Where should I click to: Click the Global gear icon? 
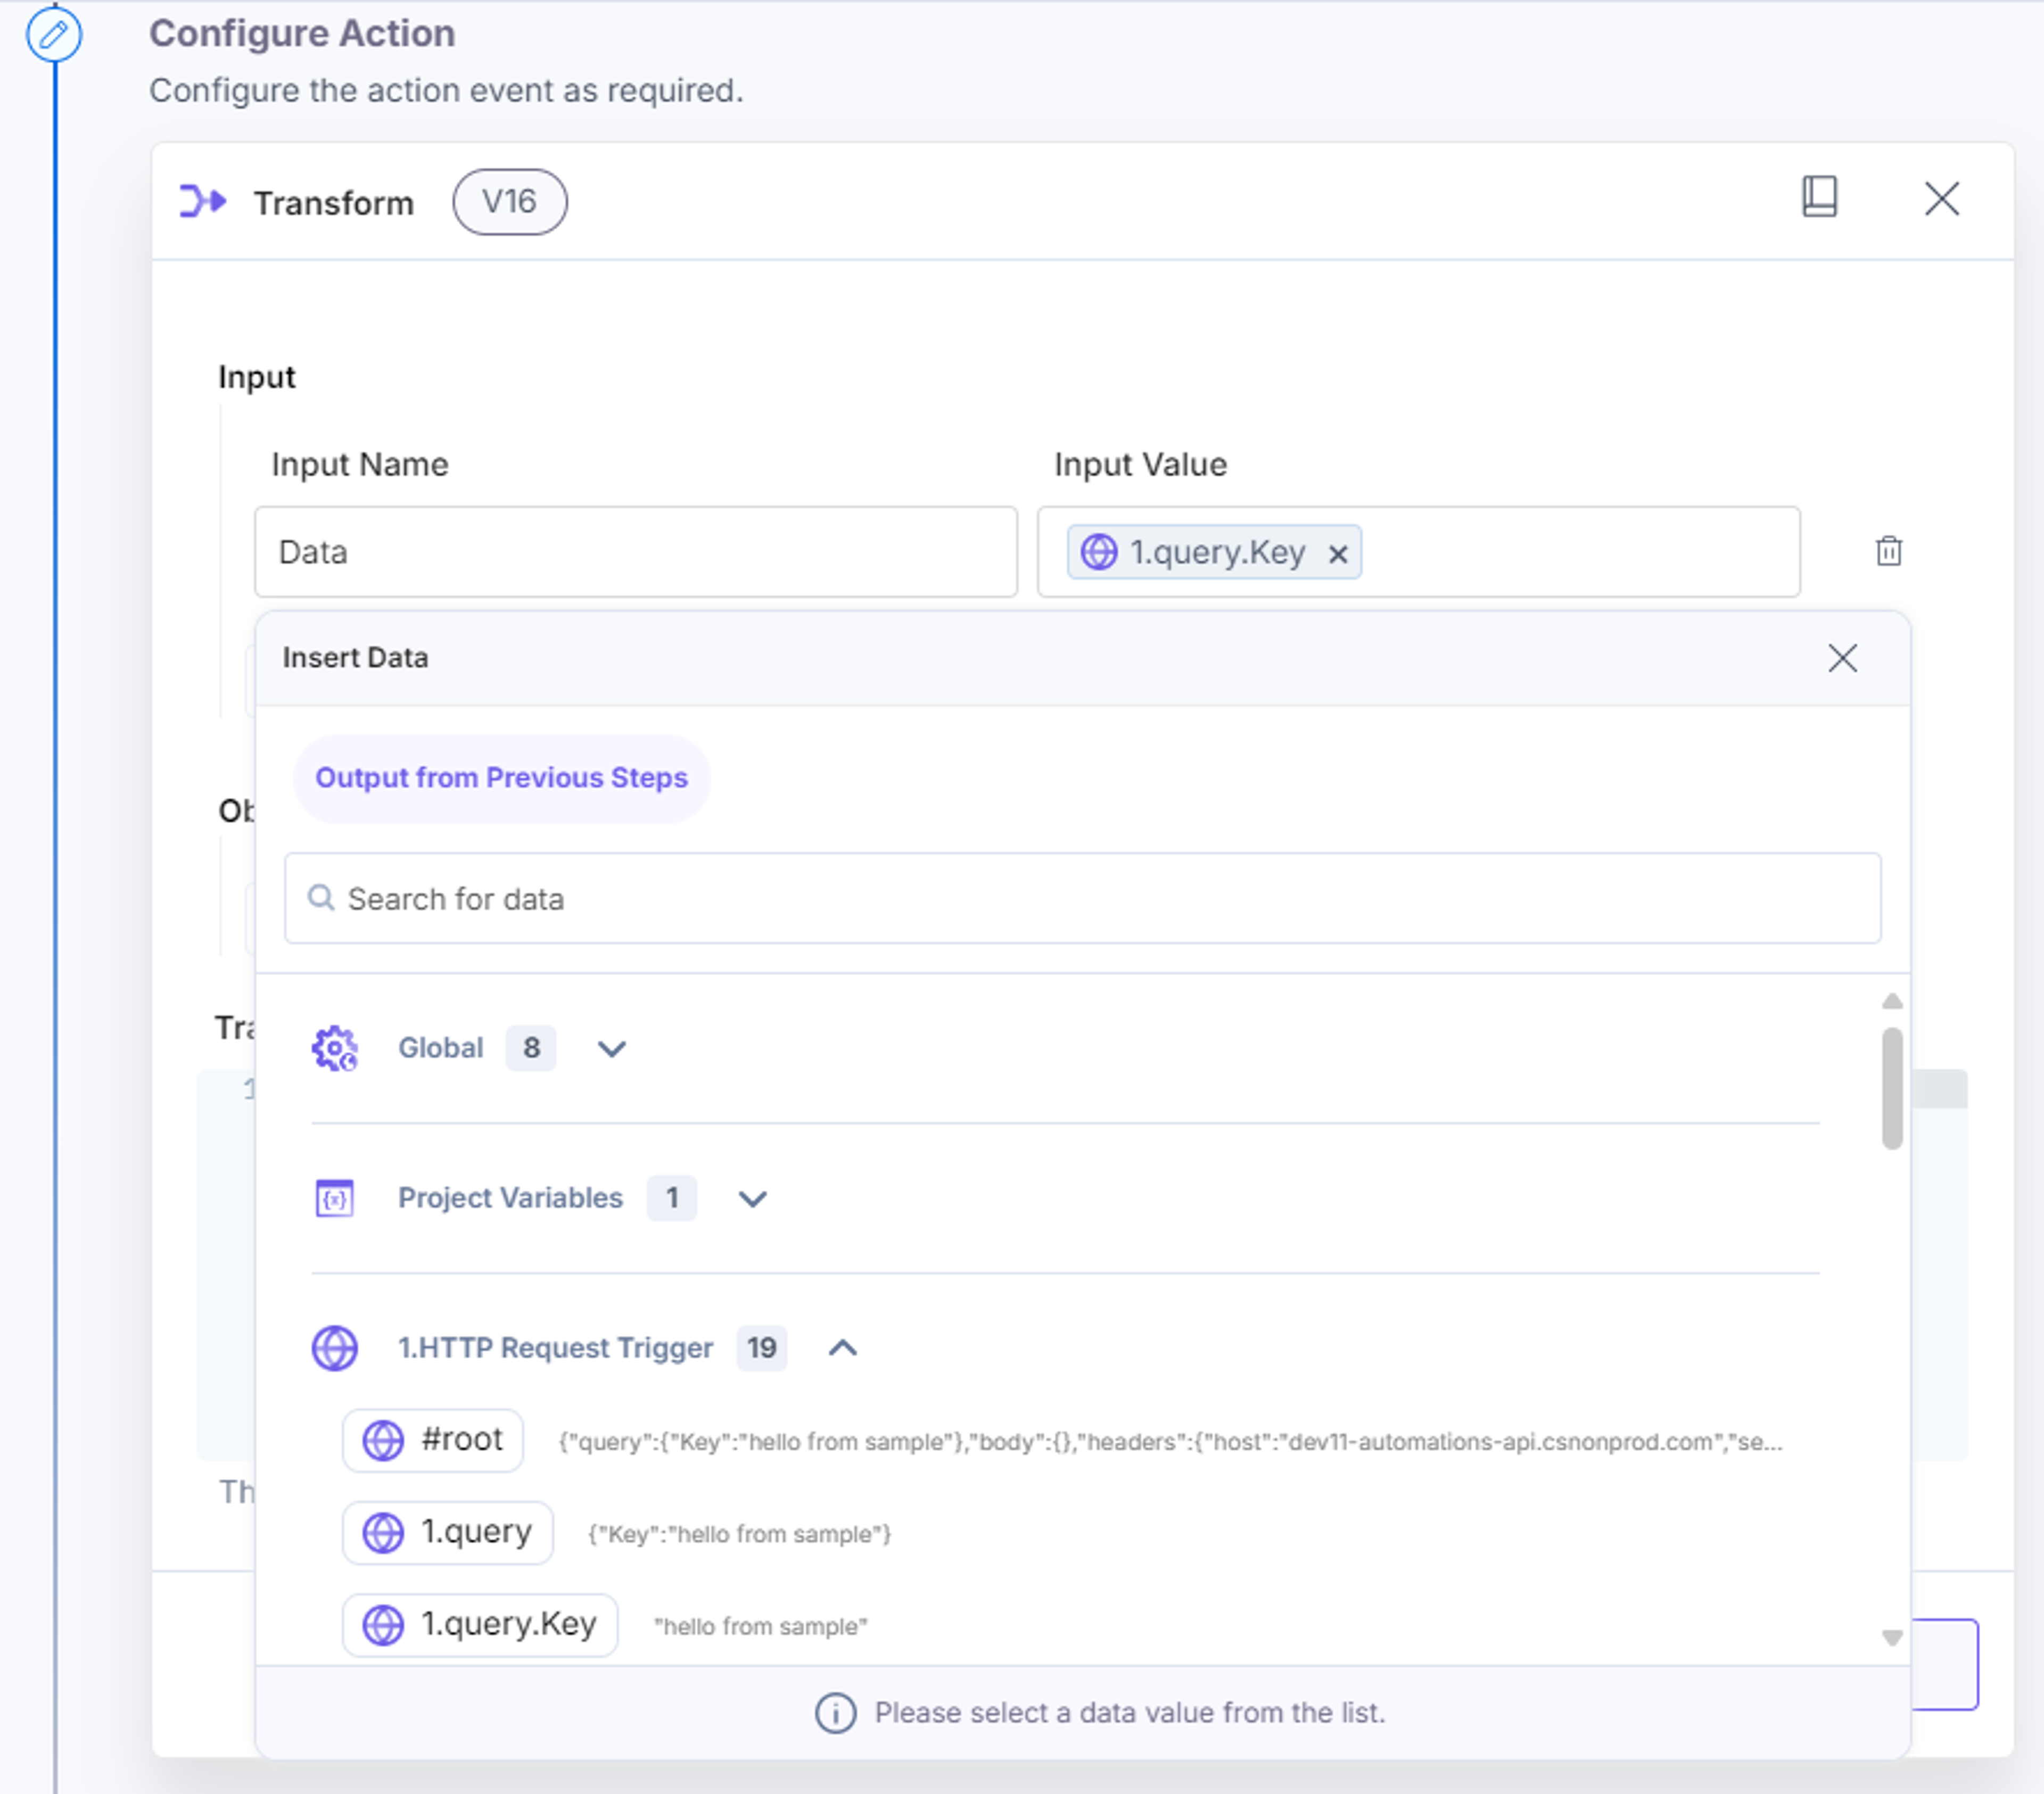[x=335, y=1048]
